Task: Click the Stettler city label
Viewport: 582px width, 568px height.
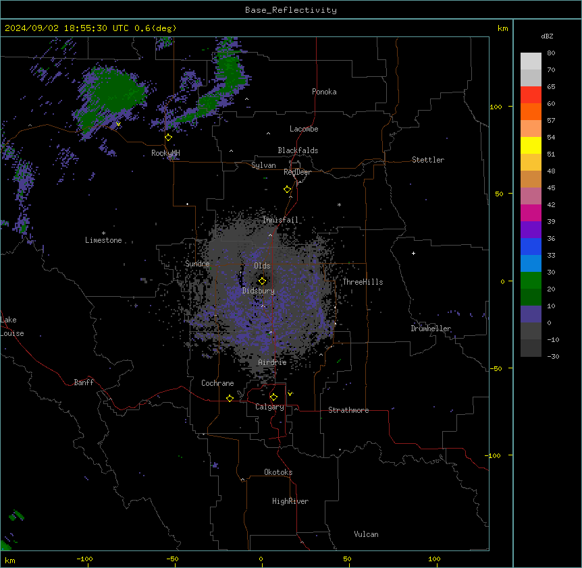Action: pos(428,160)
